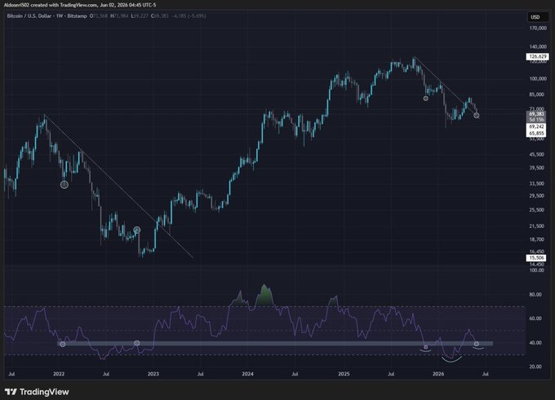Click the close value C69,383 in legend
Screen dimensions: 555x400
click(x=160, y=16)
